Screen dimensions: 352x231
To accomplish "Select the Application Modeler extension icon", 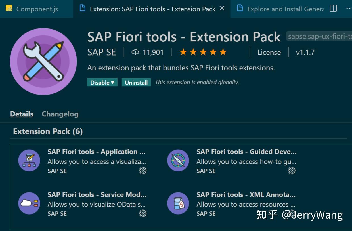I will [x=29, y=160].
